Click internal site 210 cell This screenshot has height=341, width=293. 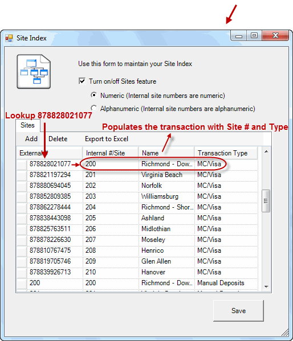point(111,273)
